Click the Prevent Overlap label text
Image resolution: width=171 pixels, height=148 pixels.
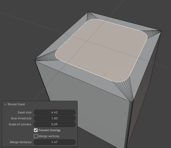(49, 130)
